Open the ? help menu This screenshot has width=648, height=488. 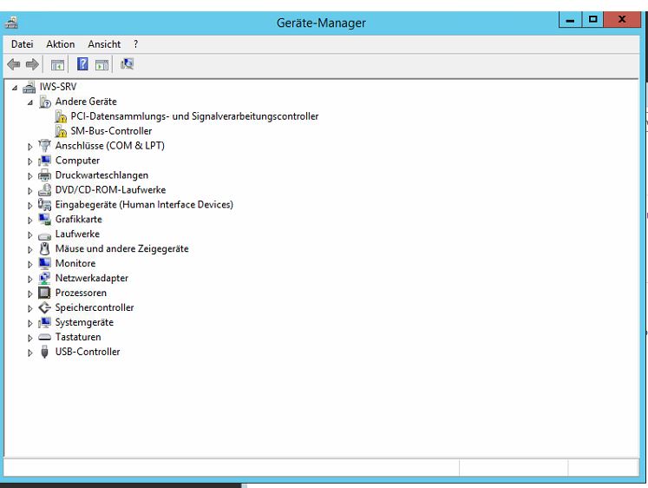(x=135, y=44)
